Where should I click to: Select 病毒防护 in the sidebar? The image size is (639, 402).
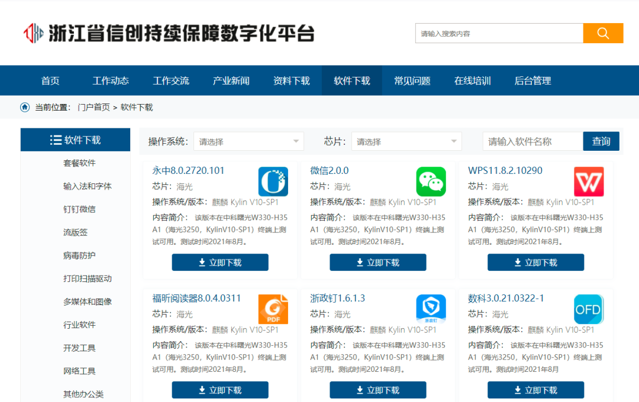(79, 255)
